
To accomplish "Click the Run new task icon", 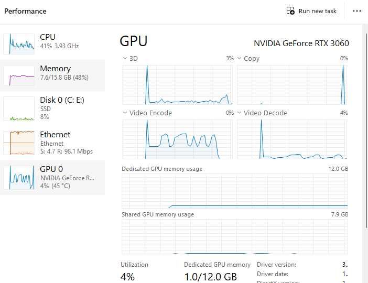I will [290, 11].
